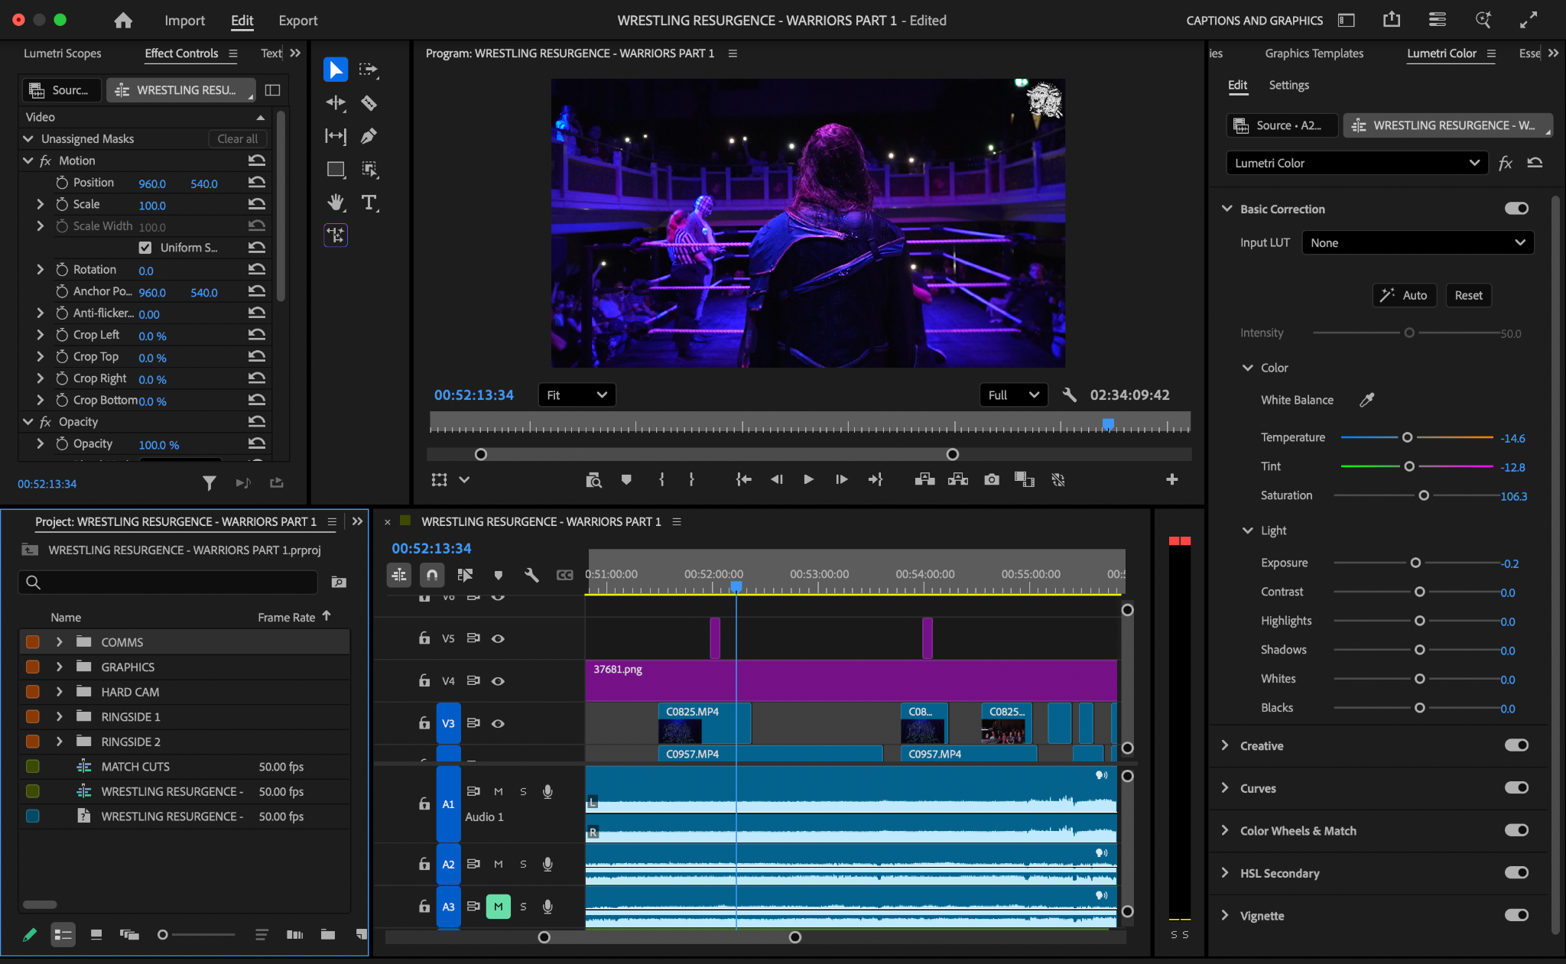The image size is (1566, 964).
Task: Uncheck the Uniform Scale checkbox
Action: click(145, 248)
